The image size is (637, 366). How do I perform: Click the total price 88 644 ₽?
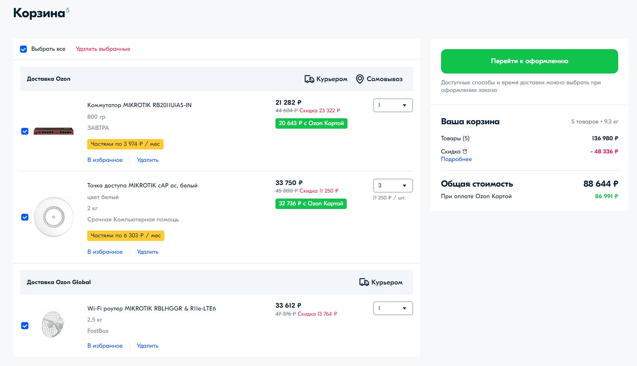click(601, 184)
